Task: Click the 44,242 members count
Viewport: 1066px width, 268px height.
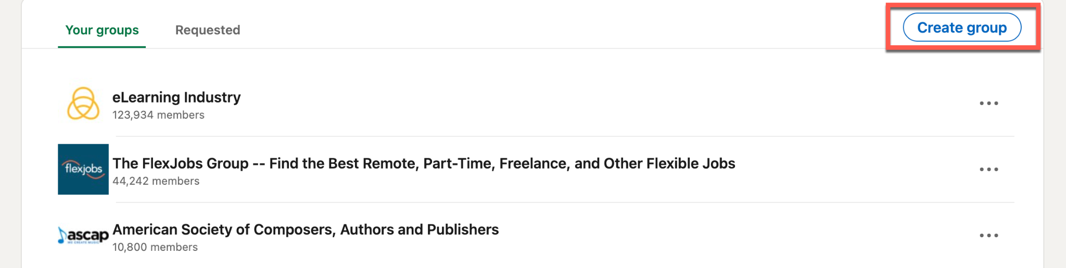Action: [x=156, y=181]
